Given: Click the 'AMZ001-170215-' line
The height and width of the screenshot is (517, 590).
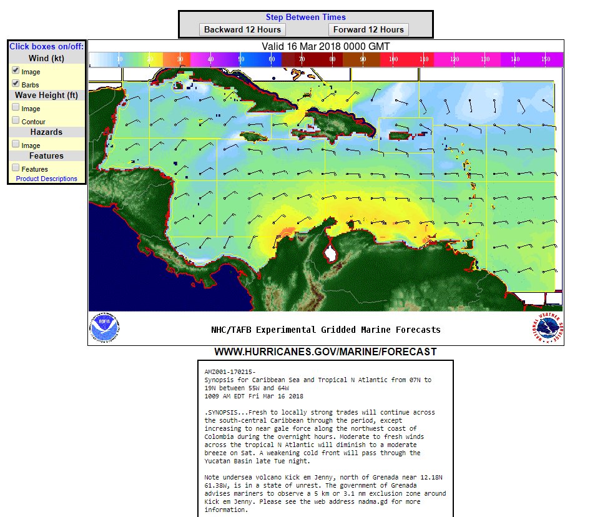Looking at the screenshot, I should pos(230,372).
